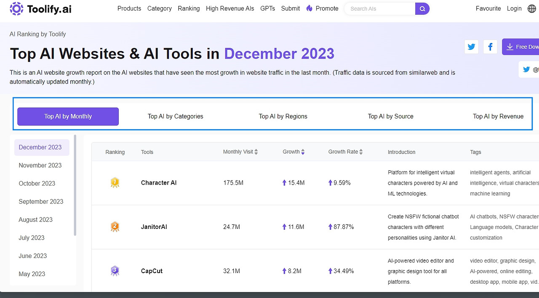Sort table by Growth Rate arrows
The height and width of the screenshot is (298, 539).
[361, 152]
